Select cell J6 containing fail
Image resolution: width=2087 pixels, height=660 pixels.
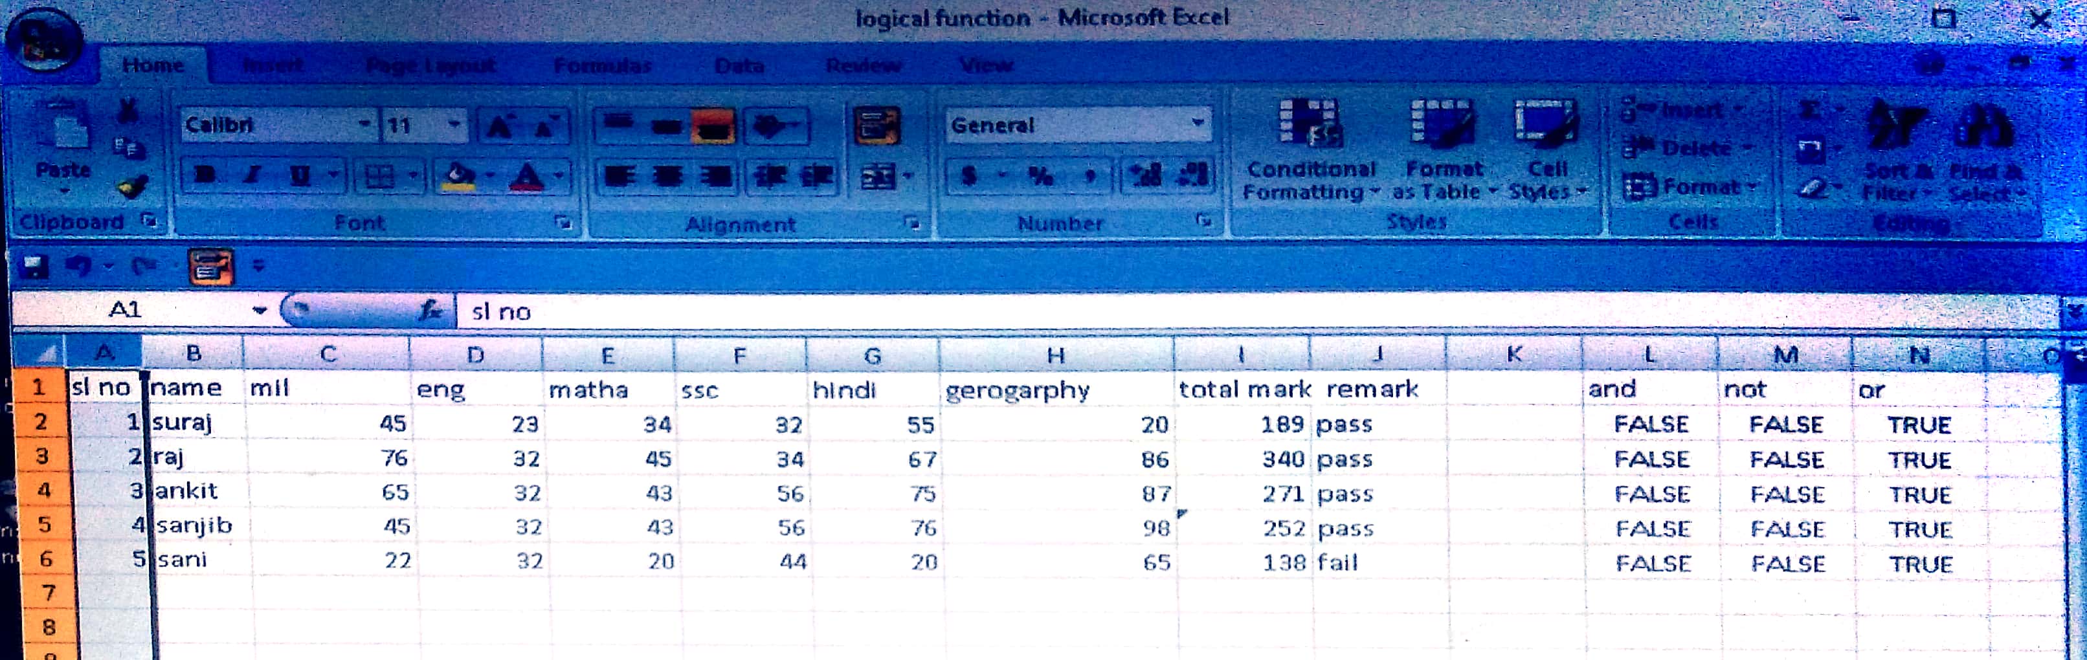pos(1378,562)
